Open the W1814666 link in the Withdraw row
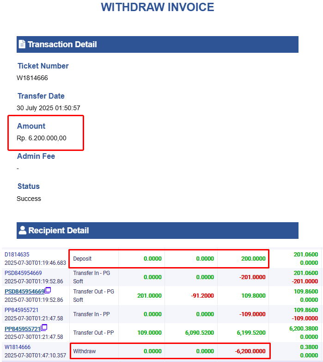Screen dimensions: 323x362 tap(18, 347)
